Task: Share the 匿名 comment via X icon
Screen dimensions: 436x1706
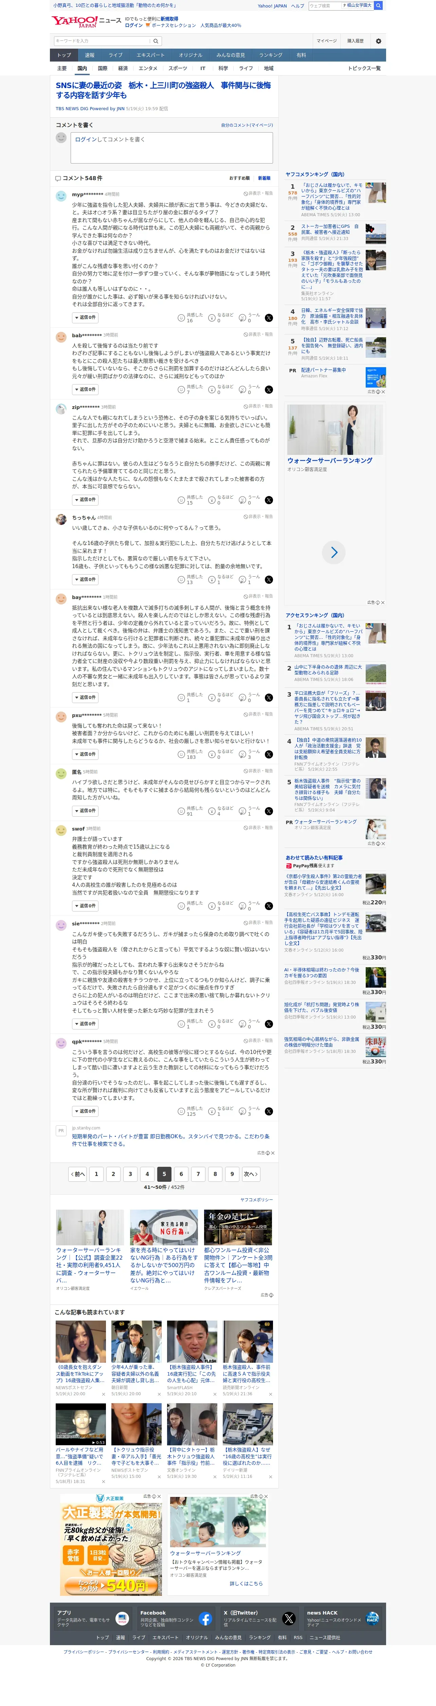Action: [x=269, y=811]
